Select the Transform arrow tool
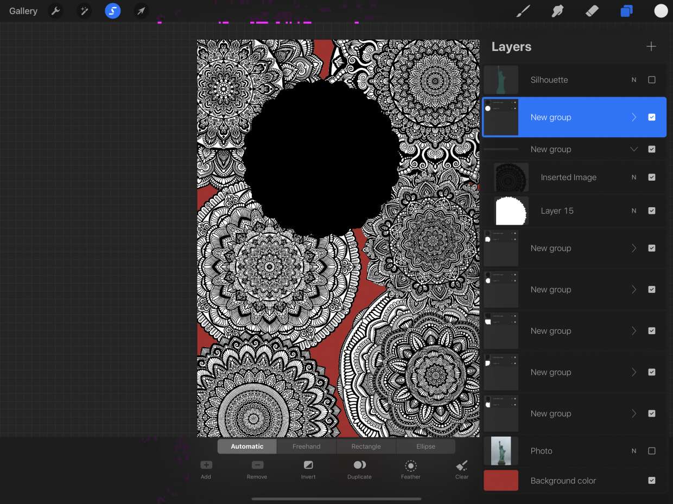The width and height of the screenshot is (673, 504). tap(141, 11)
